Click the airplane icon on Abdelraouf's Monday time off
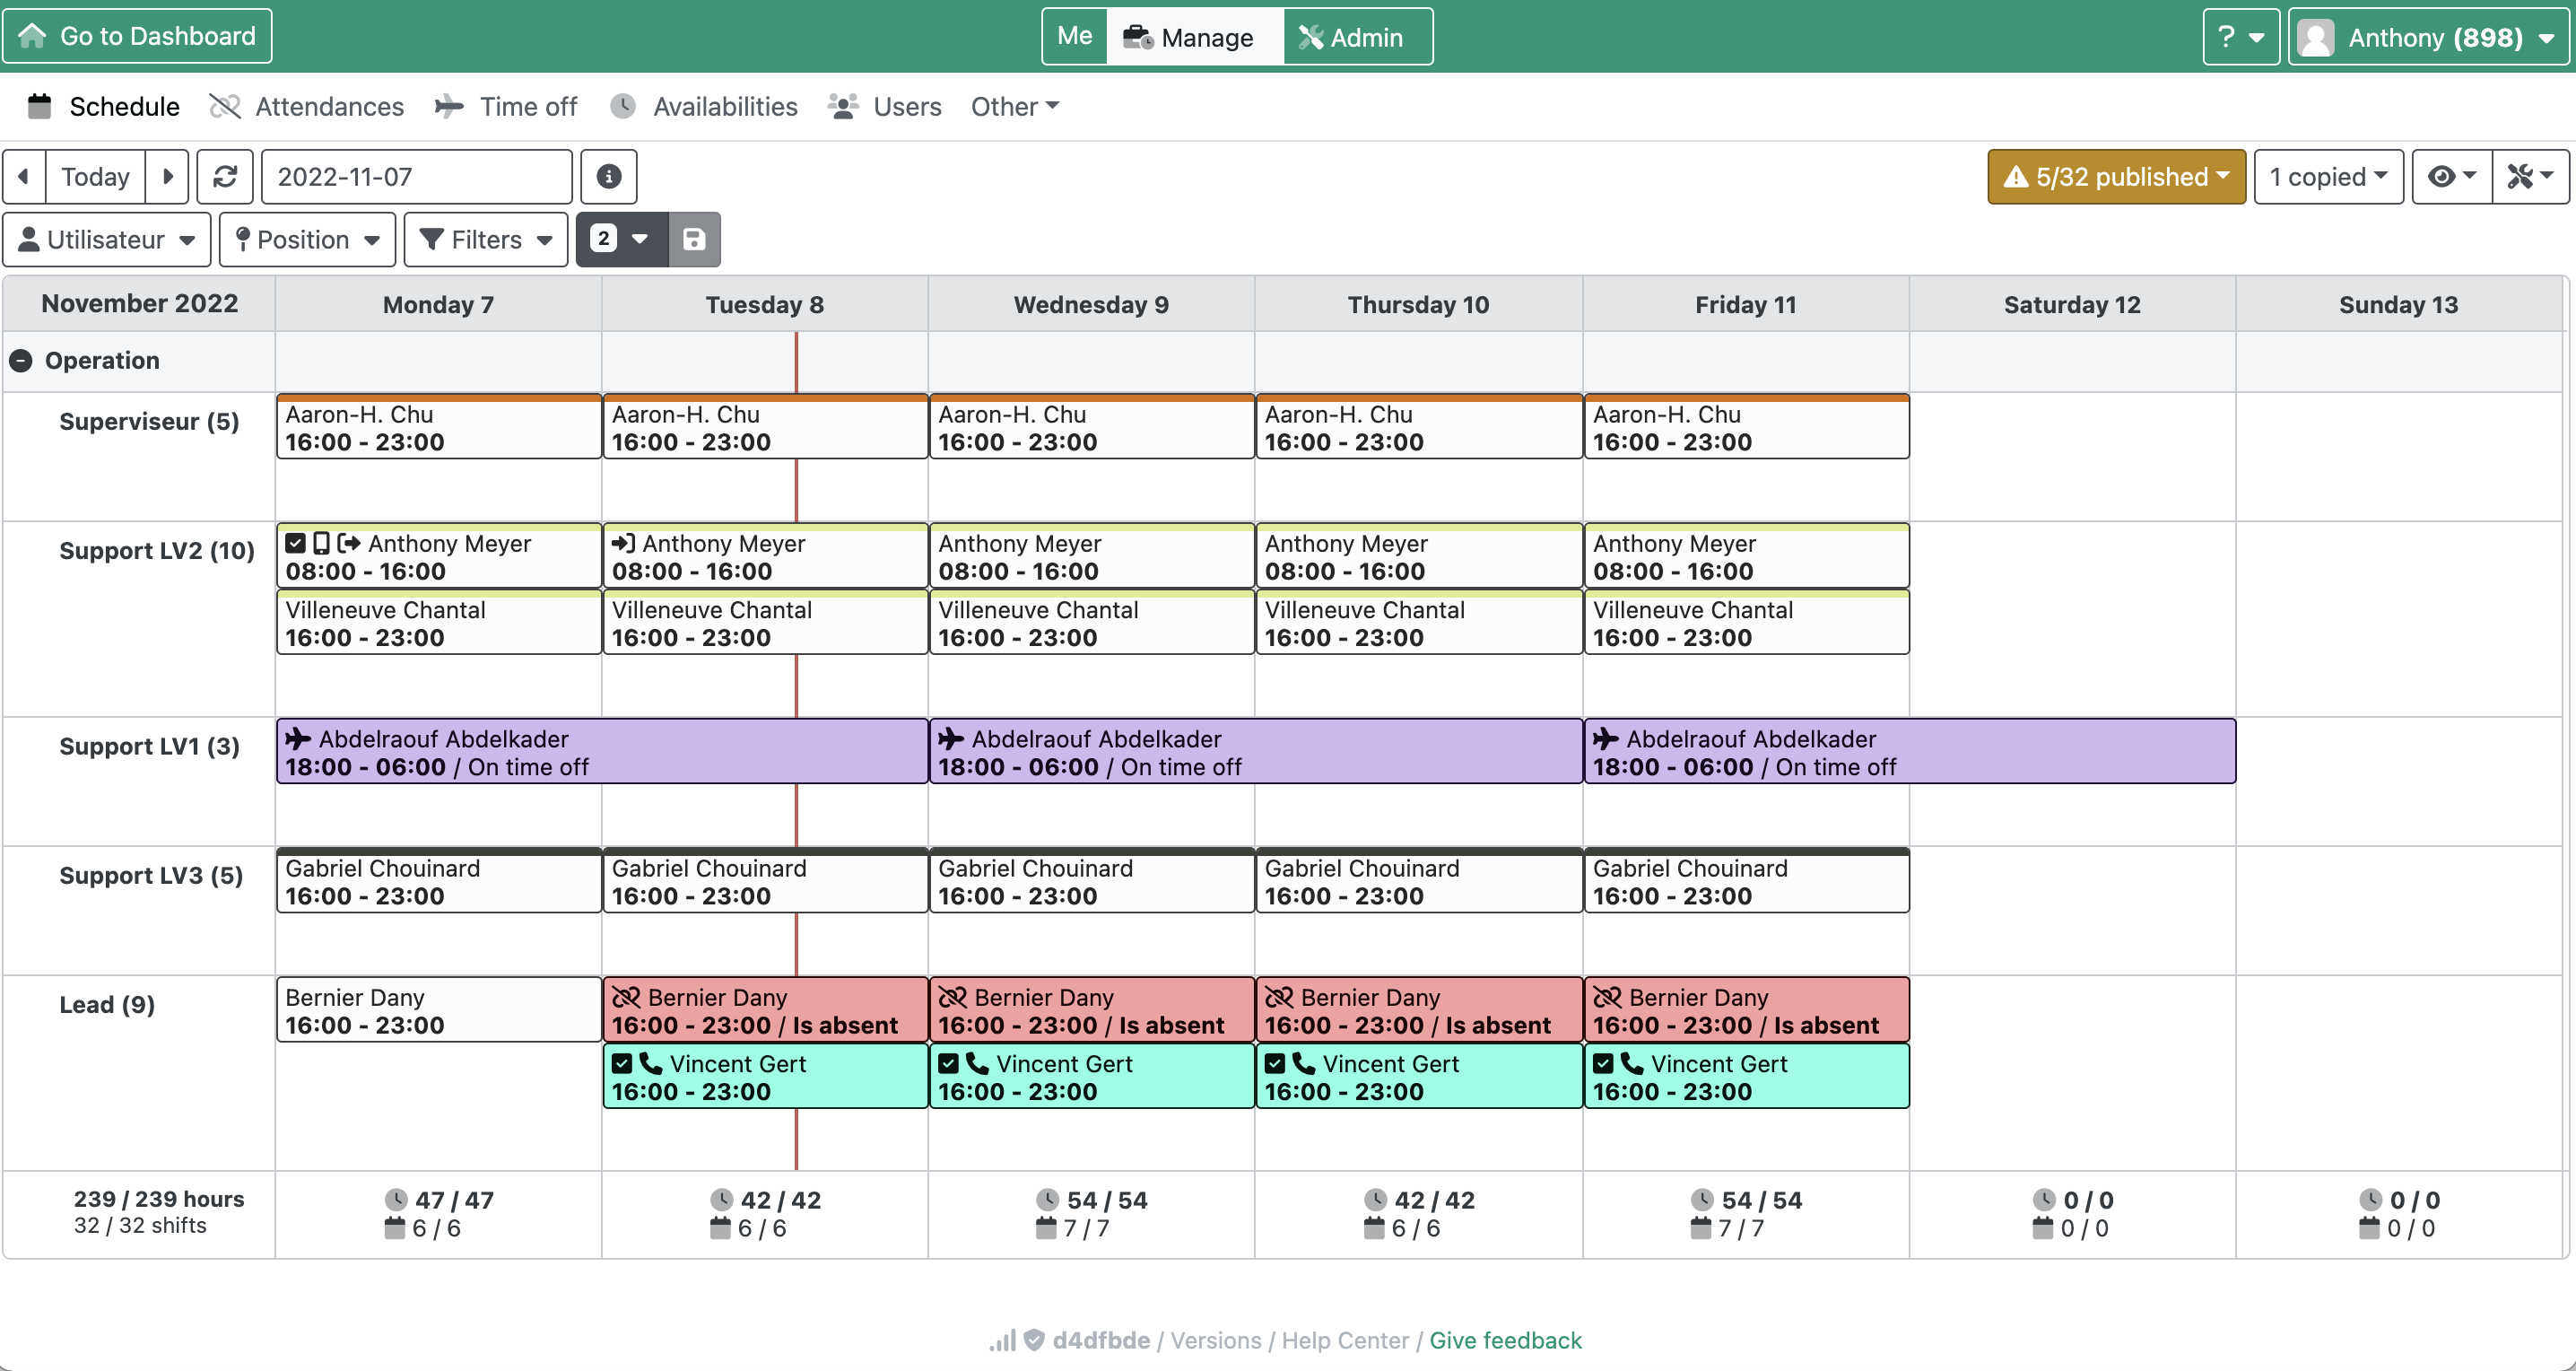This screenshot has width=2576, height=1371. pyautogui.click(x=296, y=739)
